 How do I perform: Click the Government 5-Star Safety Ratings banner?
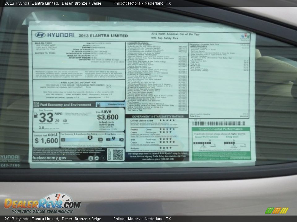click(158, 117)
